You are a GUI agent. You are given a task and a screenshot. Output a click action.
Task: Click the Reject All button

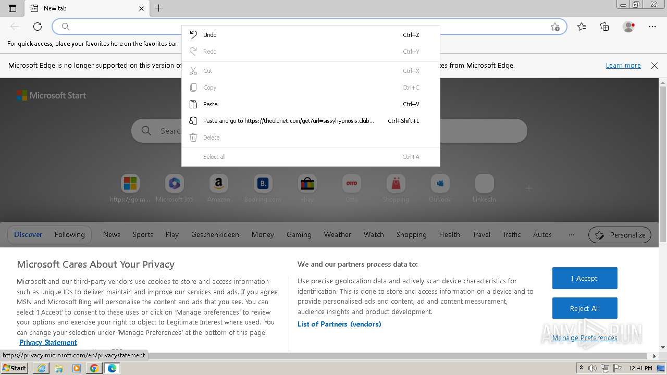click(x=585, y=308)
